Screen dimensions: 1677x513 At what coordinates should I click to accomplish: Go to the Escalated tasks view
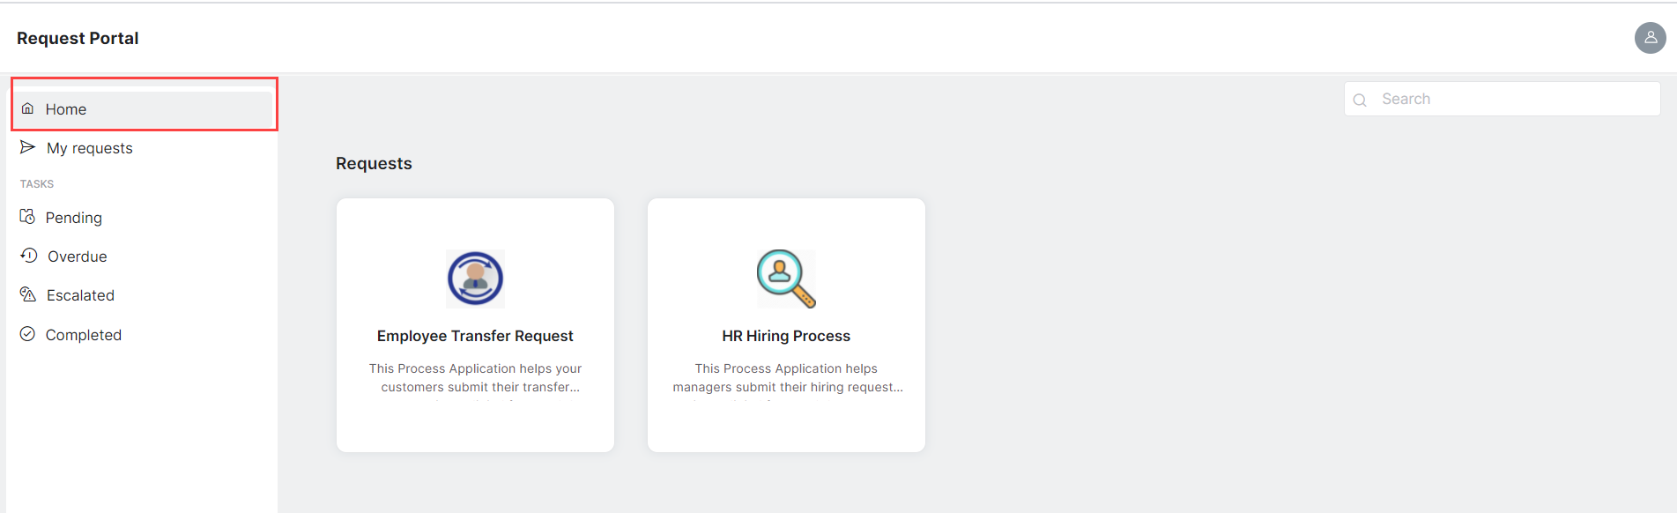point(79,294)
